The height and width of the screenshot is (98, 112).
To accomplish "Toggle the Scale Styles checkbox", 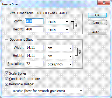I will tap(6, 73).
